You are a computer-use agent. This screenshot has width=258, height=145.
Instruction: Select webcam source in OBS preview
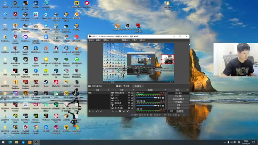tap(168, 59)
